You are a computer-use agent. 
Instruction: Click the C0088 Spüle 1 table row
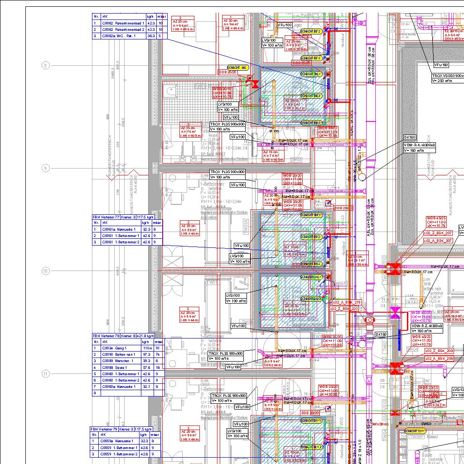pyautogui.click(x=128, y=367)
